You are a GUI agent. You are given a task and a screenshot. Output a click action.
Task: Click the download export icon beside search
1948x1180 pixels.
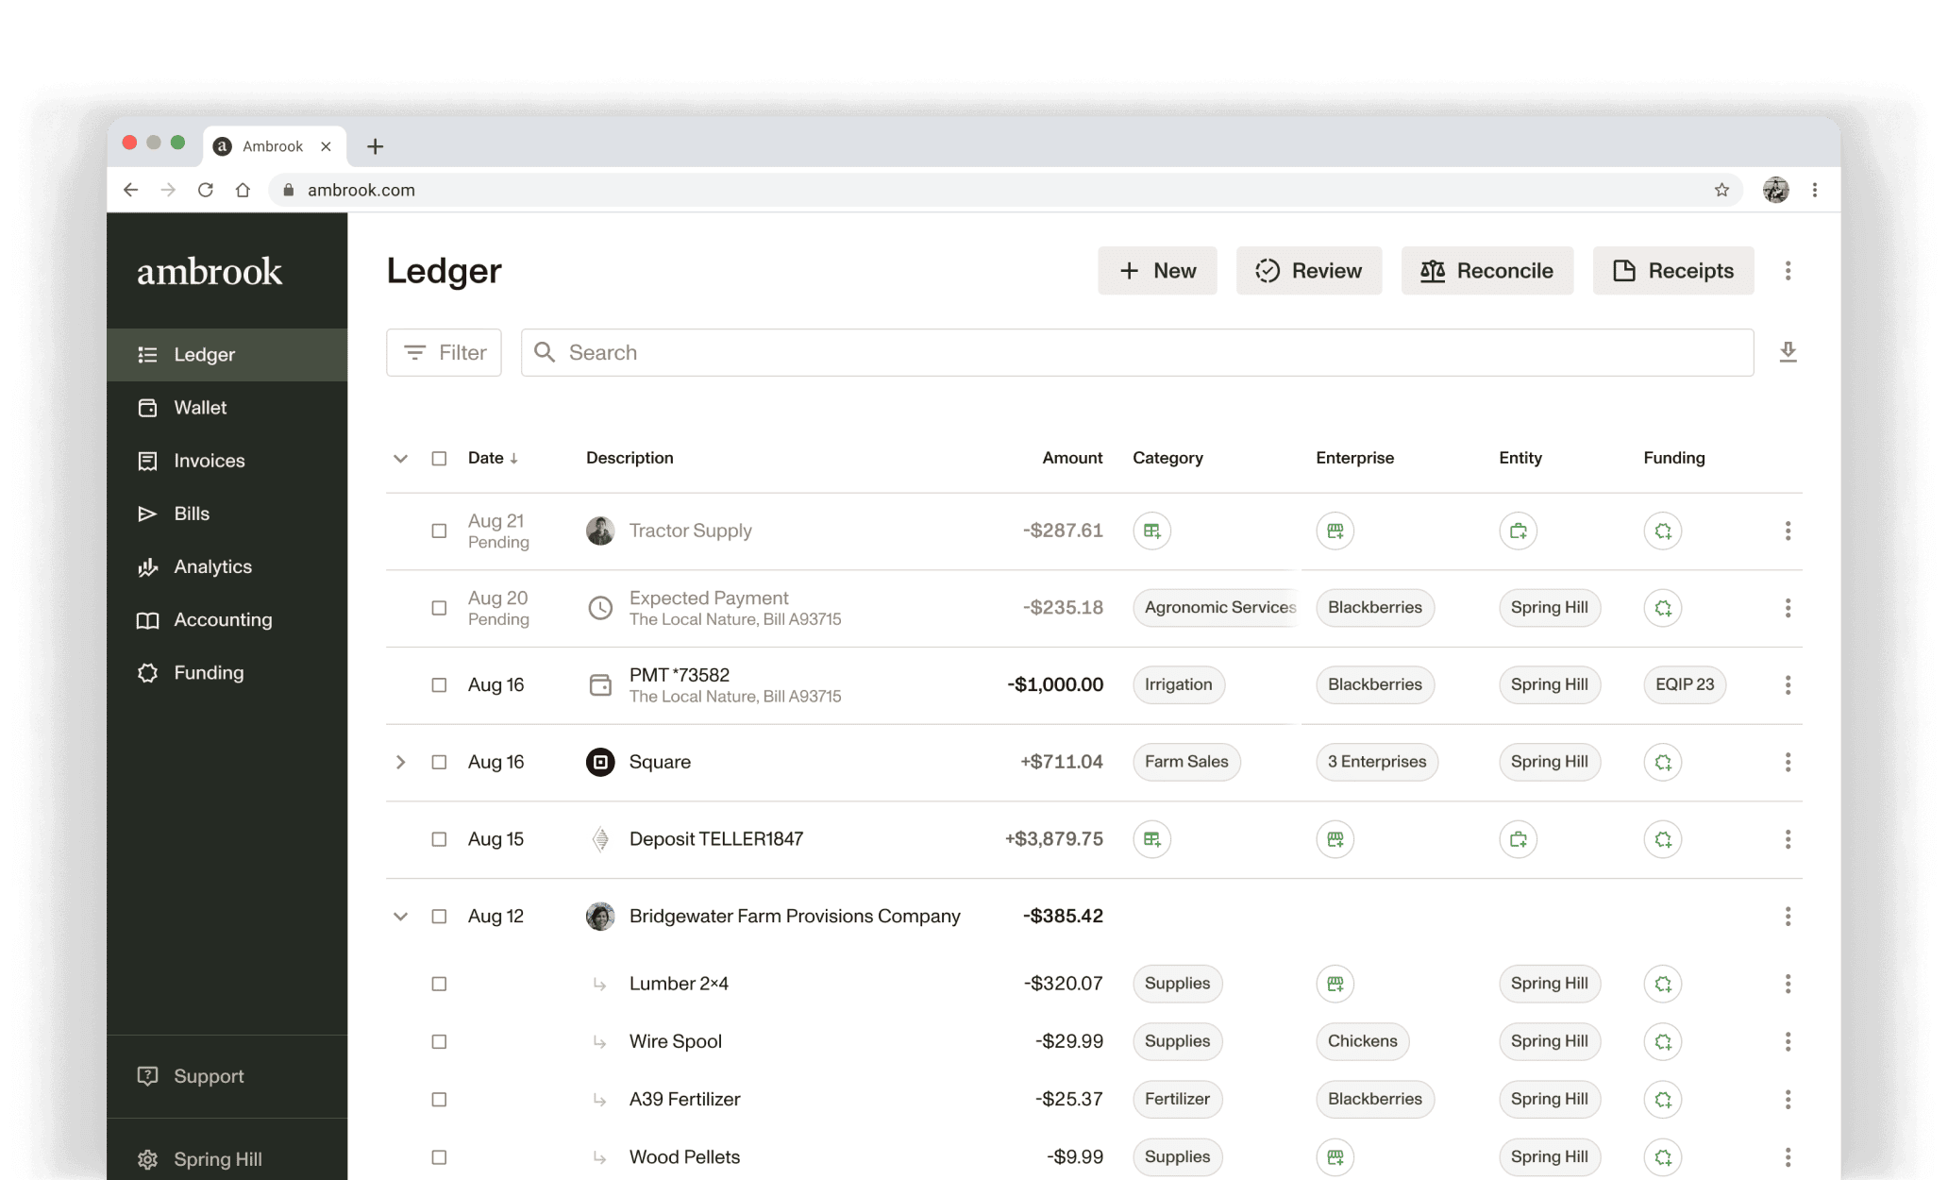click(x=1788, y=352)
